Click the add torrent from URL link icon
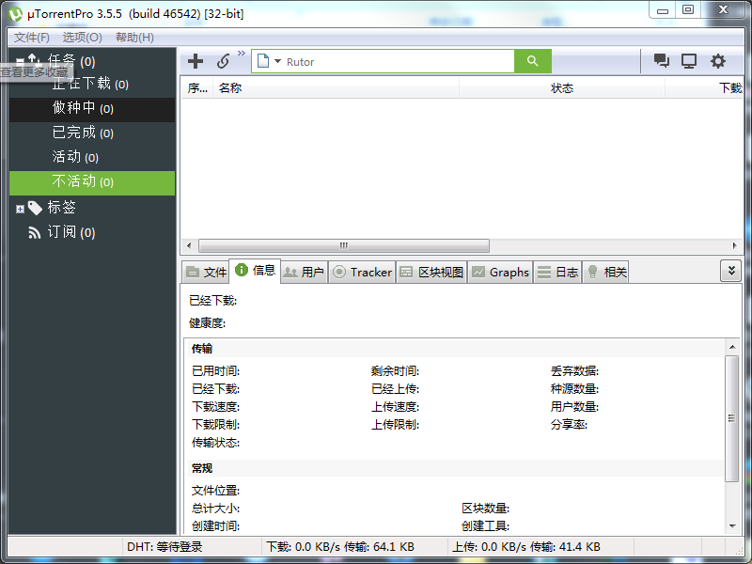Viewport: 752px width, 564px height. point(223,61)
